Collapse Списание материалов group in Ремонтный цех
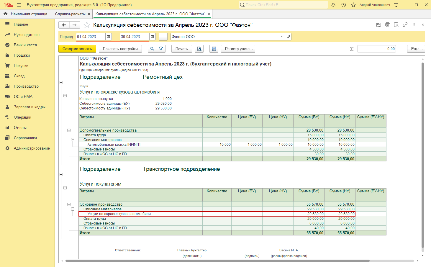The width and height of the screenshot is (431, 267). click(x=73, y=140)
